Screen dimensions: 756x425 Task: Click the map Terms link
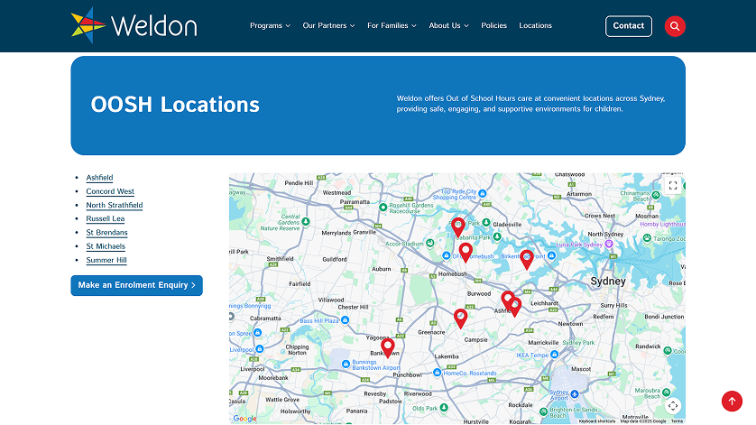coord(677,421)
